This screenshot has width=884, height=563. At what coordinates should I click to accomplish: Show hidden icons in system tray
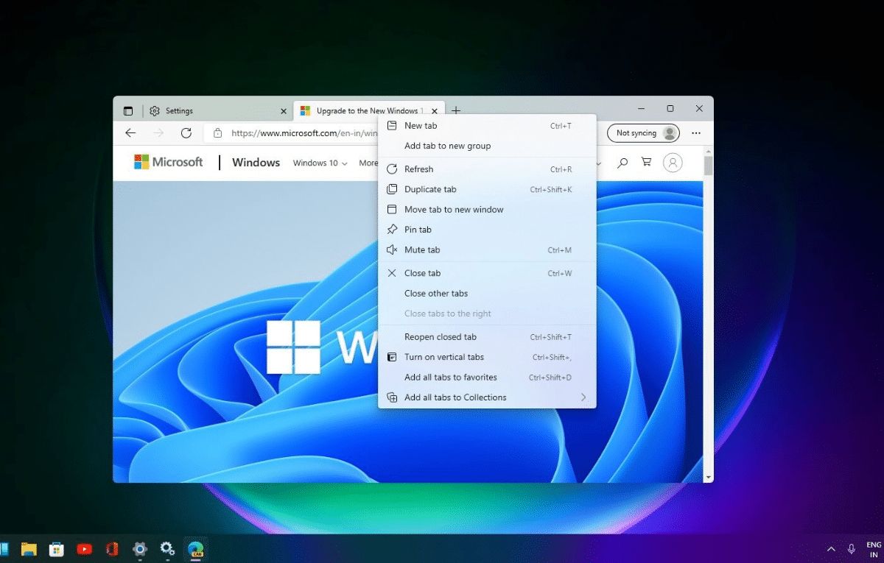pyautogui.click(x=831, y=549)
